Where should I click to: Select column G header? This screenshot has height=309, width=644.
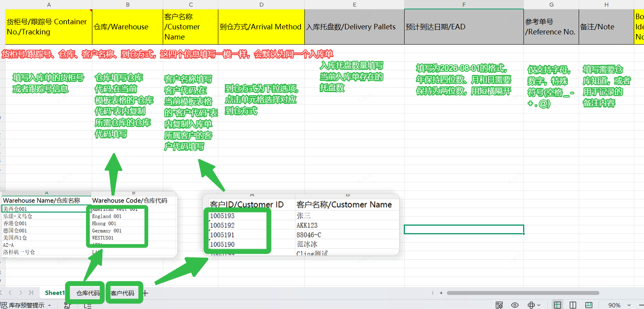(551, 5)
